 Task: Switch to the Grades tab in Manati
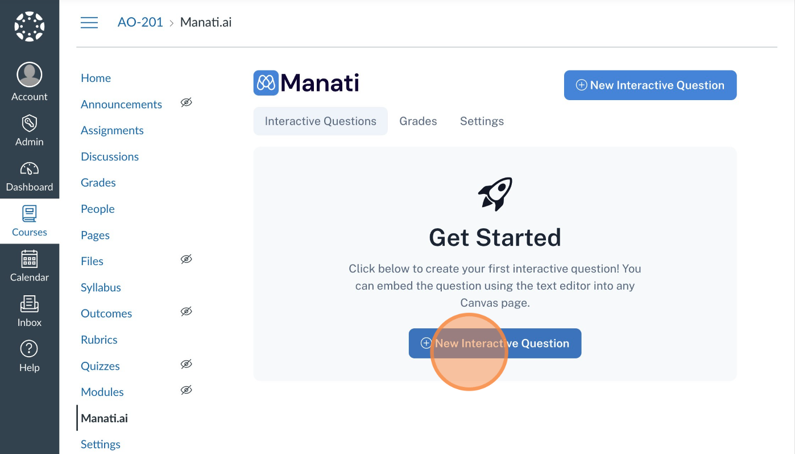[418, 121]
